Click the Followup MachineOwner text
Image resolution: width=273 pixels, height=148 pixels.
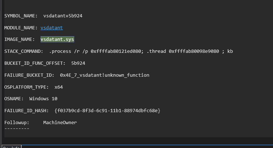pyautogui.click(x=60, y=123)
